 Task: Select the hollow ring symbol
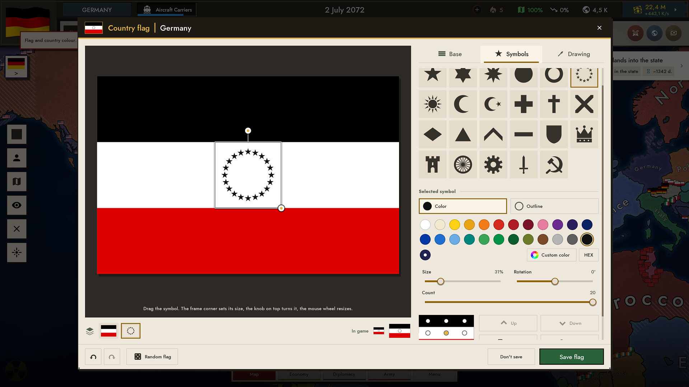click(554, 77)
